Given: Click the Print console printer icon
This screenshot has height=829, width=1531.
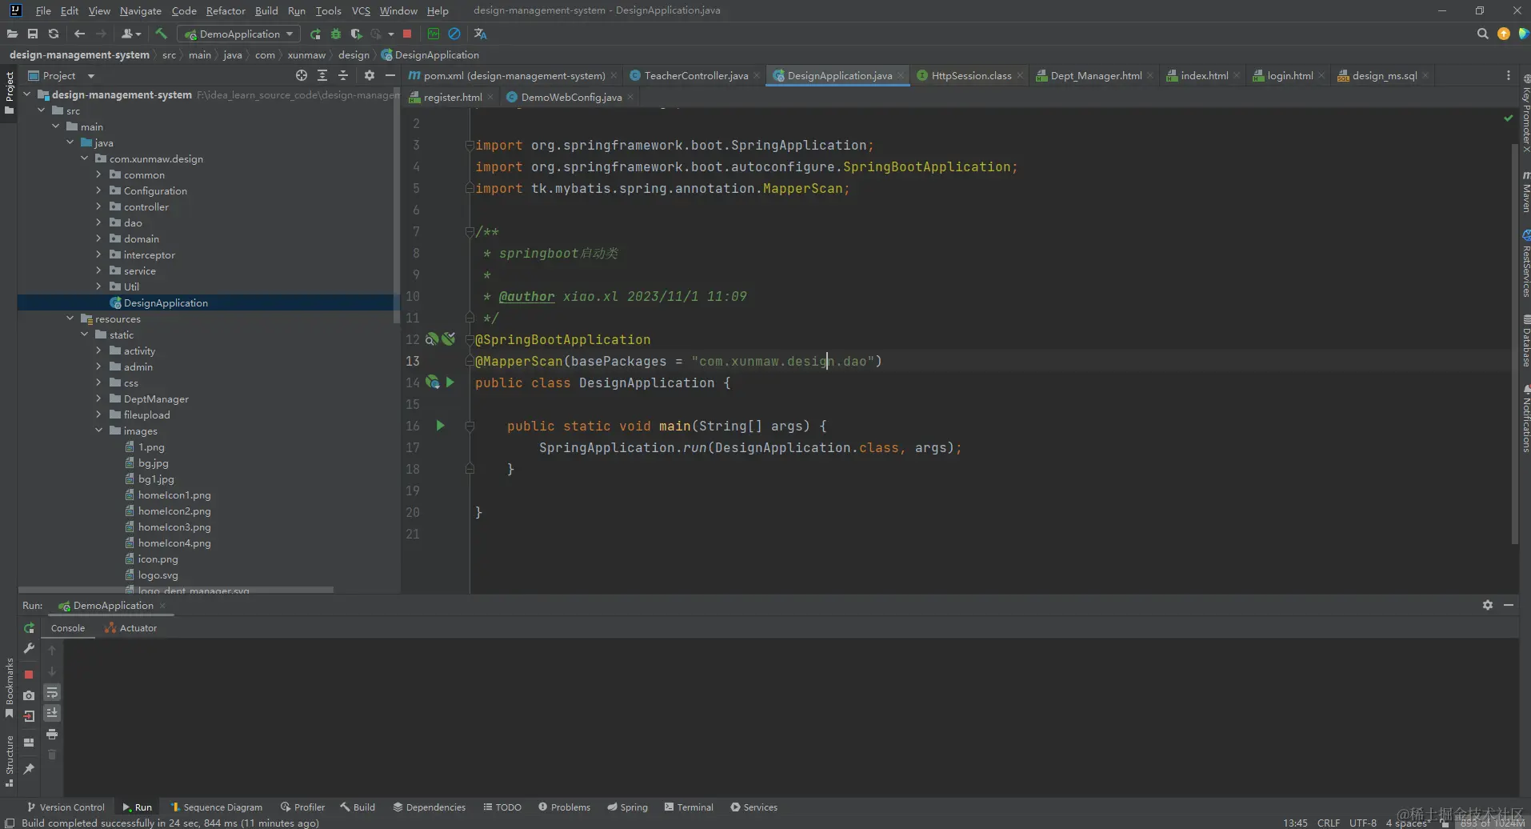Looking at the screenshot, I should coord(52,734).
